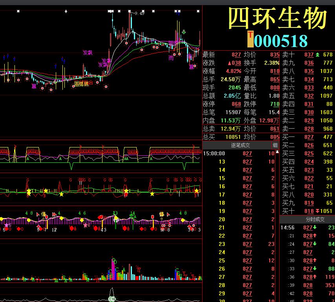Click green down arrow in the 14:56 row

point(315,227)
